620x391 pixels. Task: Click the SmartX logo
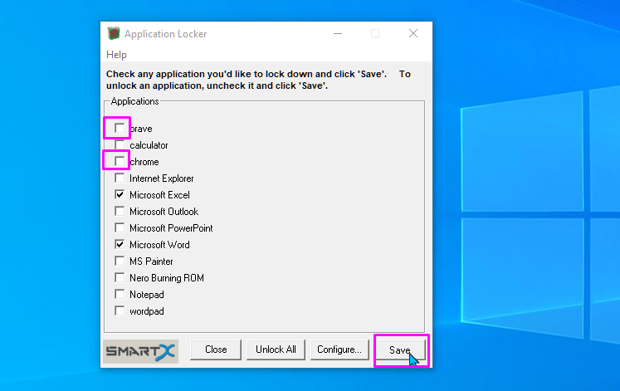pos(140,351)
